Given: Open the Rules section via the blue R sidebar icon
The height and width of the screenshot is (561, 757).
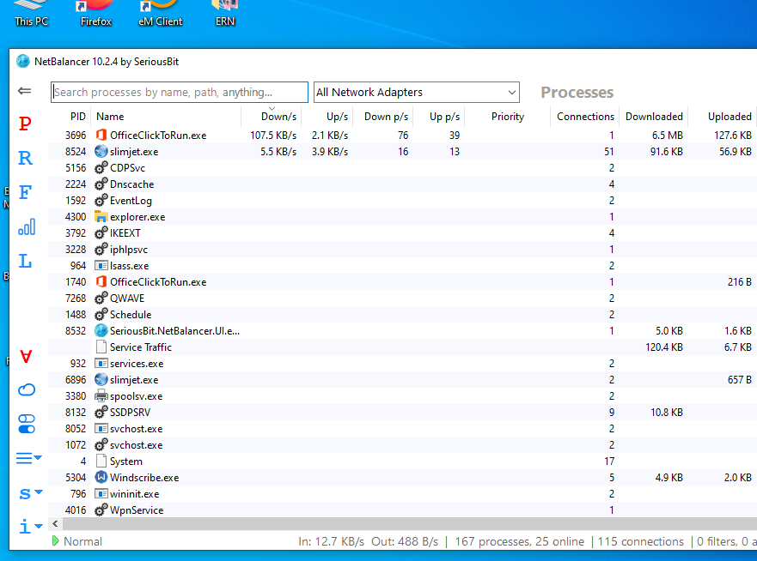Looking at the screenshot, I should pyautogui.click(x=25, y=158).
